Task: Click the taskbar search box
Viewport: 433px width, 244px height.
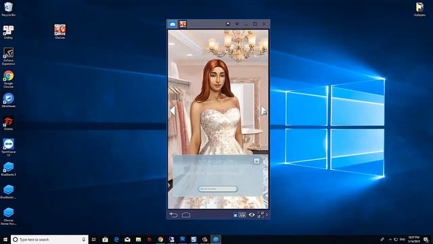Action: [49, 239]
